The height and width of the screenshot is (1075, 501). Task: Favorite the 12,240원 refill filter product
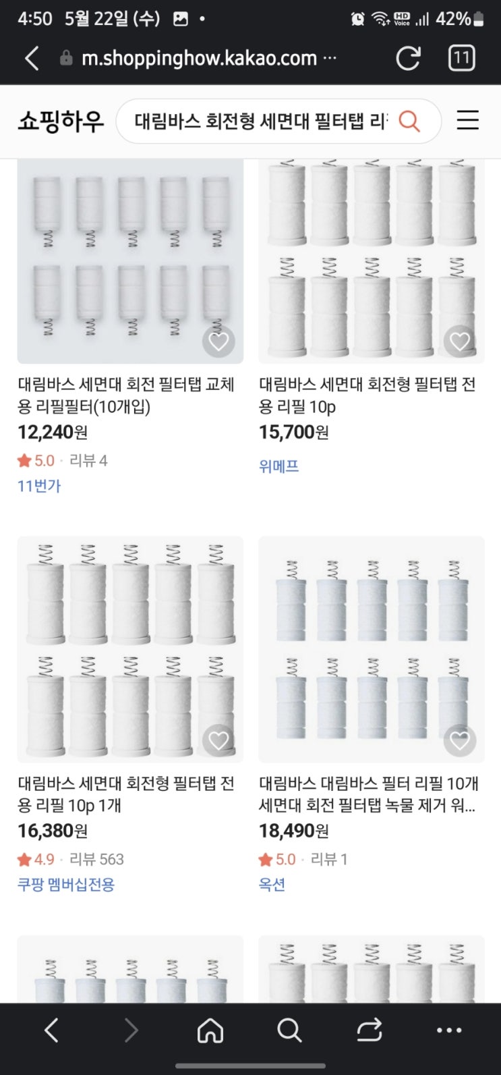pos(218,341)
